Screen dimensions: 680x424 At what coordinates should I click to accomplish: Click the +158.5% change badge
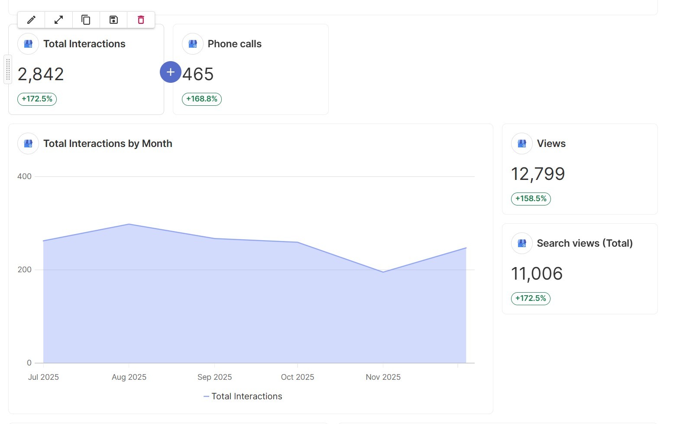[531, 199]
